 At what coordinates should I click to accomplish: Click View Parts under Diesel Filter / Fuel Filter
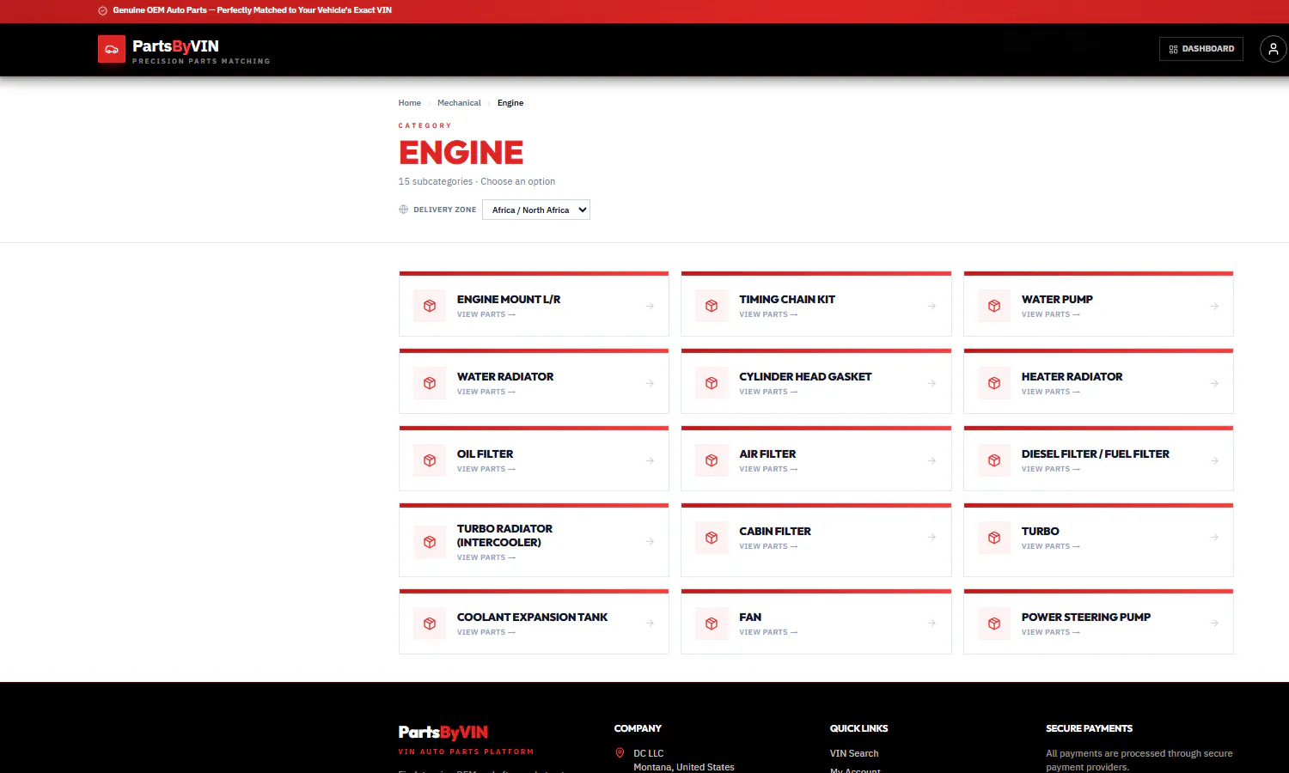pyautogui.click(x=1051, y=469)
